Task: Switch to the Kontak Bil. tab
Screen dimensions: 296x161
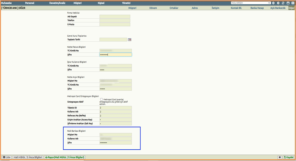Action: [236, 8]
